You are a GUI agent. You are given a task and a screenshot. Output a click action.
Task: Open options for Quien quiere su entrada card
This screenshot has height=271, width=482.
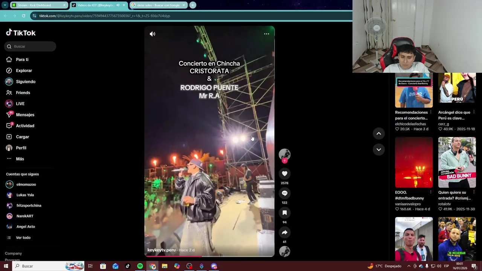click(474, 192)
